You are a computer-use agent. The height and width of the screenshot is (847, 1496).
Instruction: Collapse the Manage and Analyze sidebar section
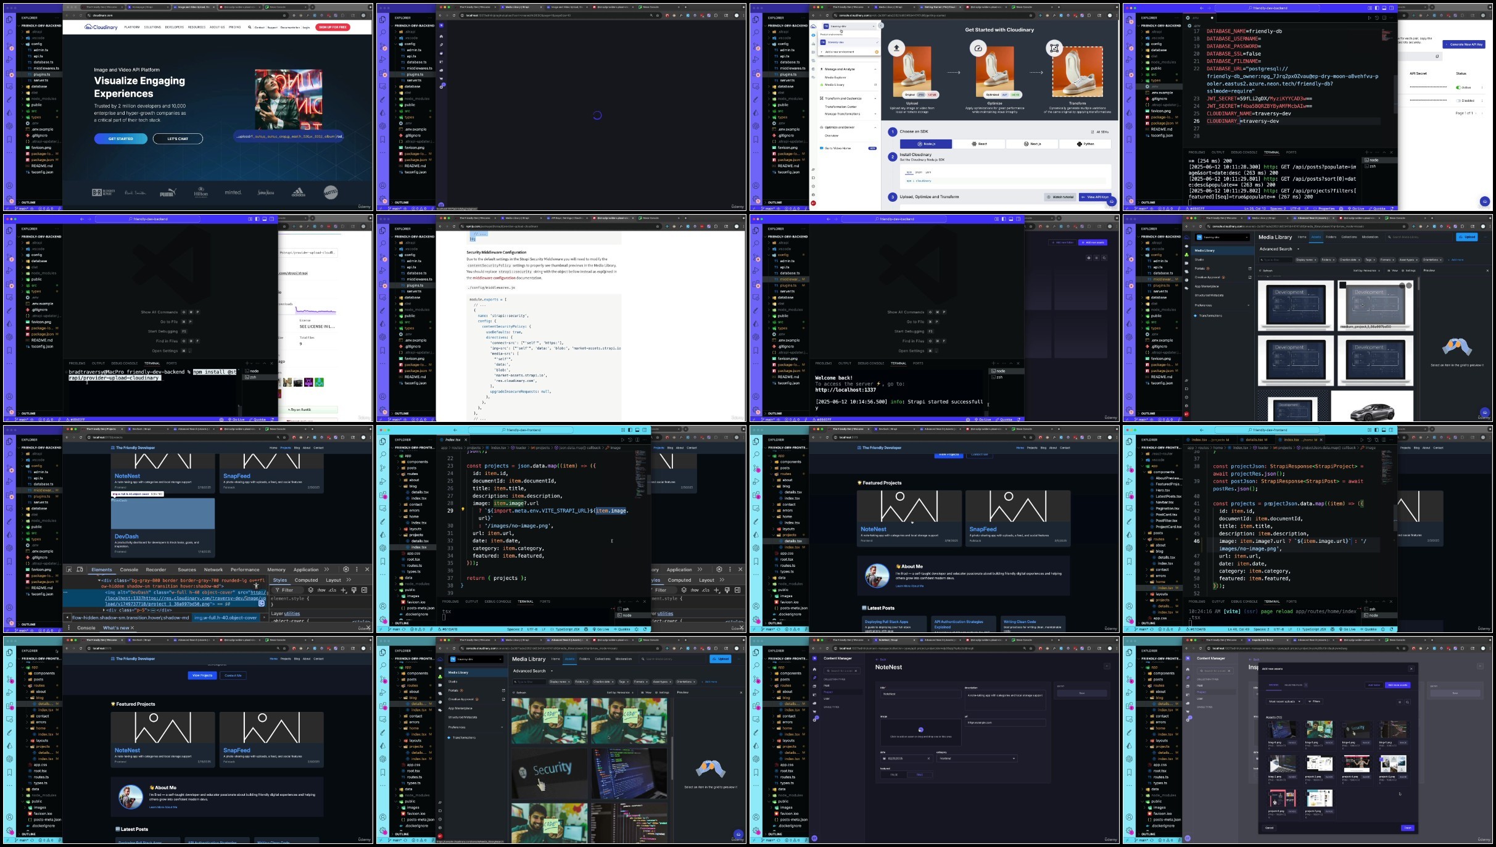point(875,69)
